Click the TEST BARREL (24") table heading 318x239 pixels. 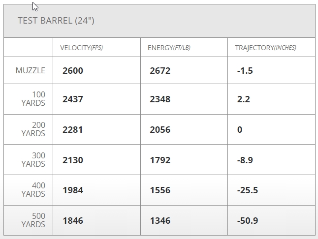[56, 21]
